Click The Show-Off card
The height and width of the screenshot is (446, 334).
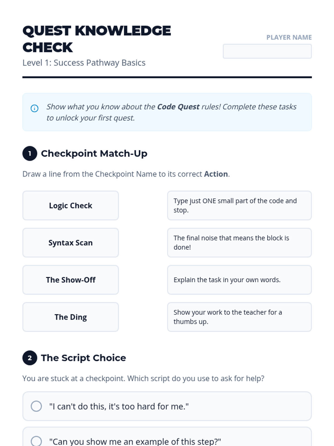click(70, 280)
